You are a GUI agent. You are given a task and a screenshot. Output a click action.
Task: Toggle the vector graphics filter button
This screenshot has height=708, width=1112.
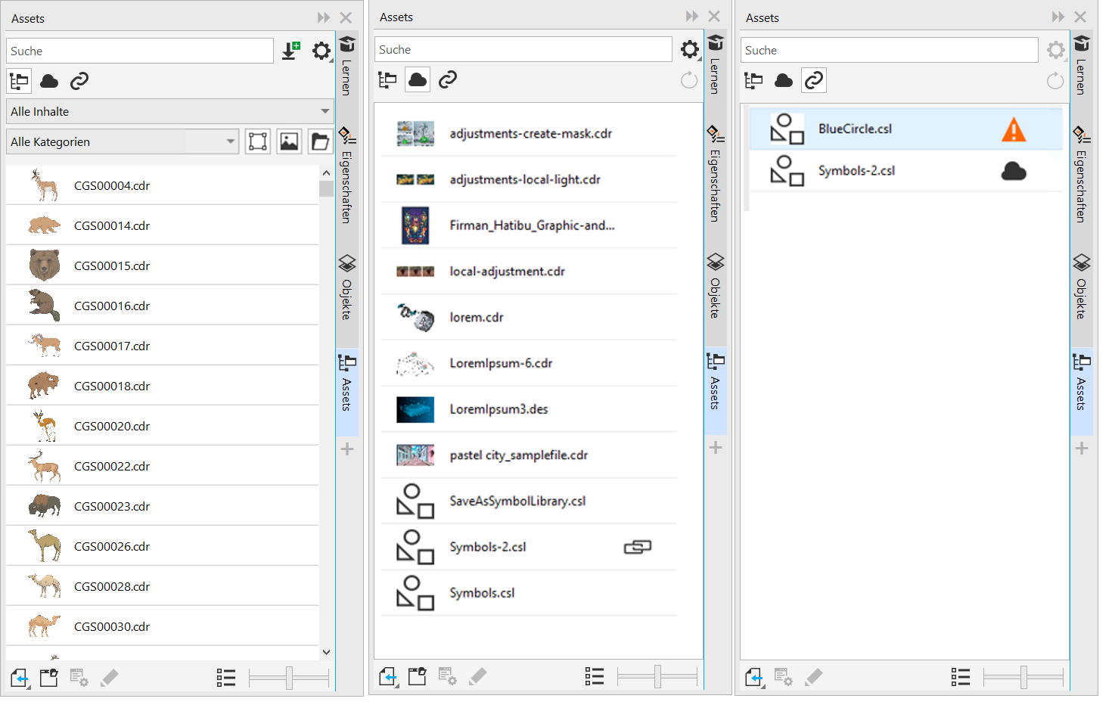coord(257,141)
